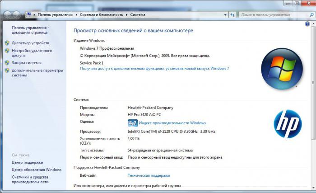Viewport: 316px width, 193px height.
Task: Click the Service Pack 1 text
Action: click(92, 63)
